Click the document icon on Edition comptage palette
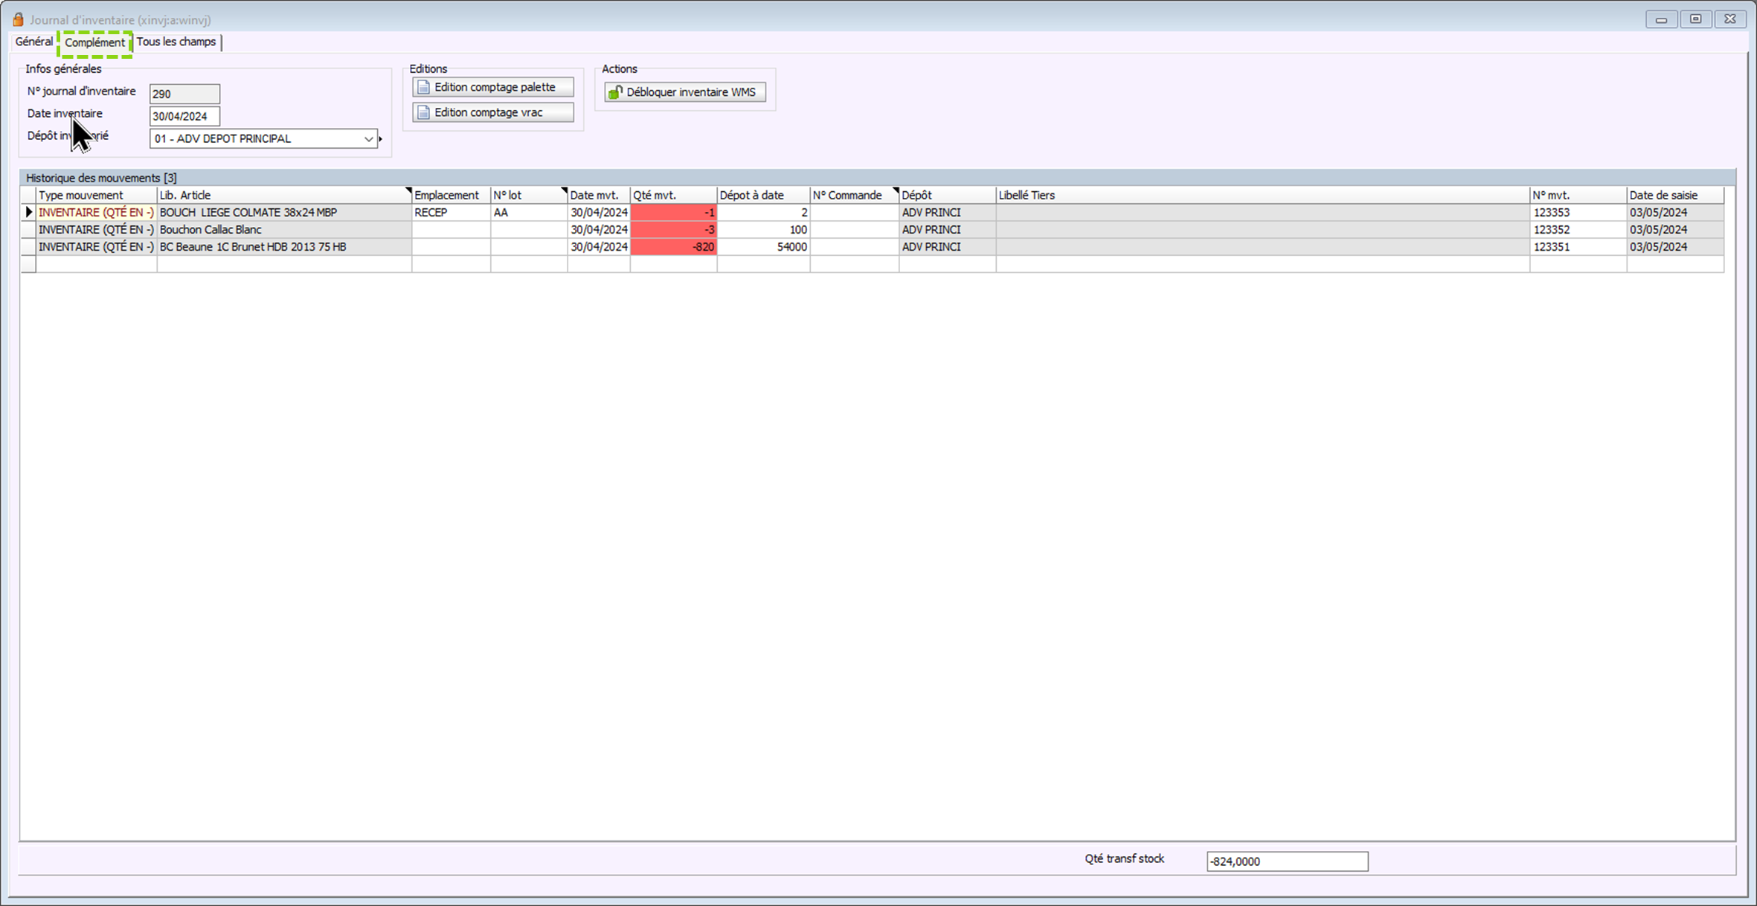This screenshot has width=1757, height=906. [424, 87]
